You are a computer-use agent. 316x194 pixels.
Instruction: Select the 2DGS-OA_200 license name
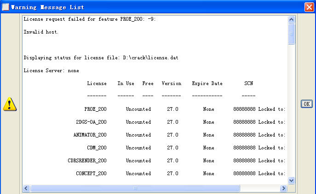[91, 122]
